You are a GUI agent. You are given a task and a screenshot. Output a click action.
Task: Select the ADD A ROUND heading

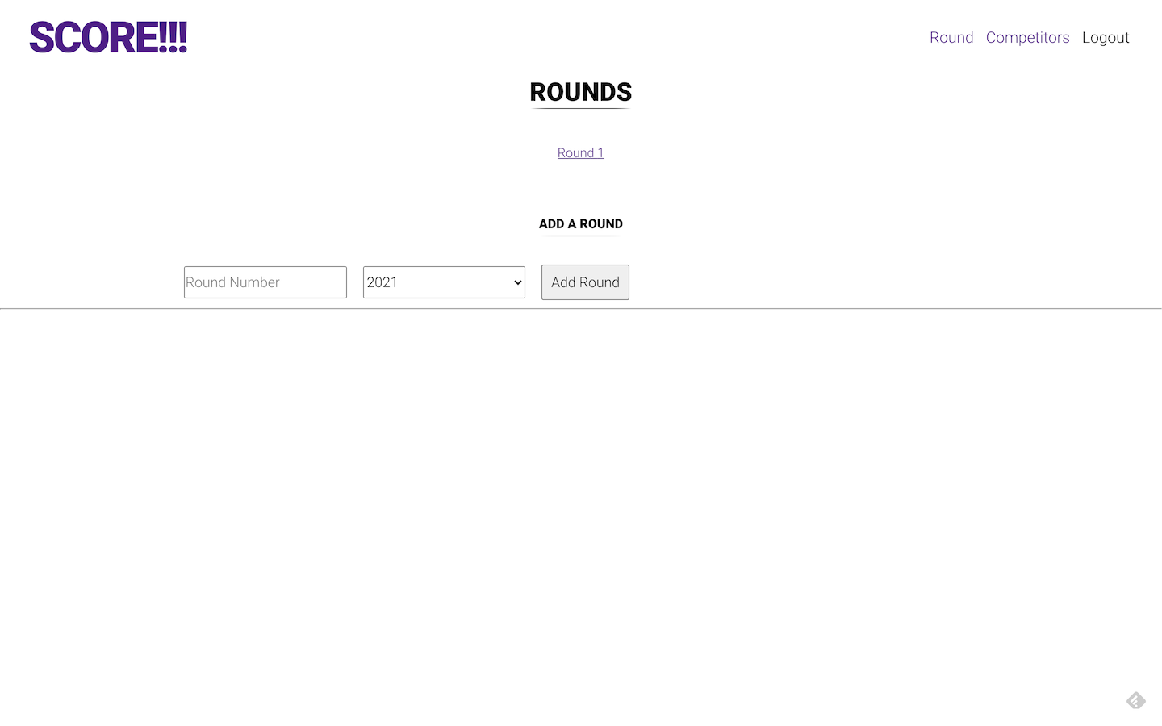(581, 224)
